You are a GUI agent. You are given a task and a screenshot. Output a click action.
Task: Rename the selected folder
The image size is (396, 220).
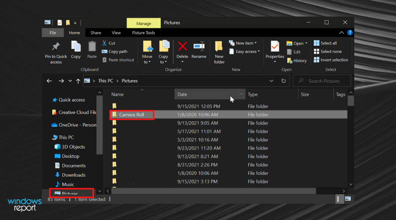coord(199,50)
